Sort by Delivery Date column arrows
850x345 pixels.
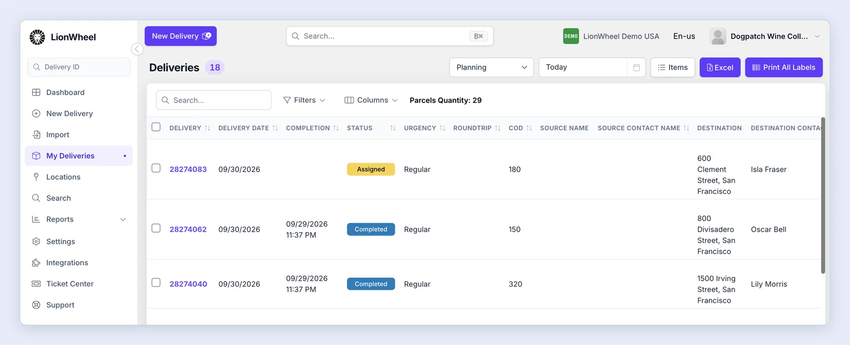point(275,128)
